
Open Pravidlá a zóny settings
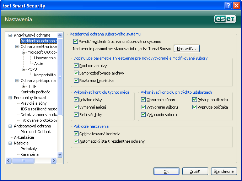(33, 103)
